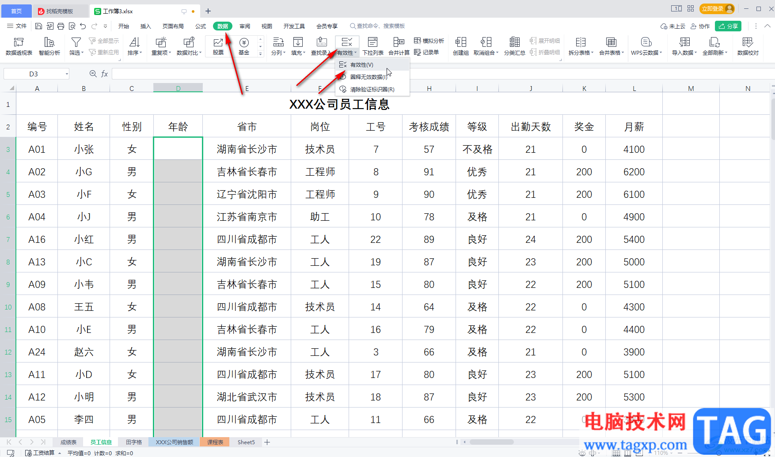Open the 文件 file menu
The image size is (775, 457).
pos(17,26)
